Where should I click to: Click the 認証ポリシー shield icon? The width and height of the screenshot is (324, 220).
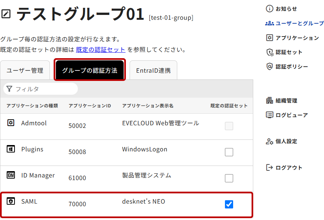(270, 67)
